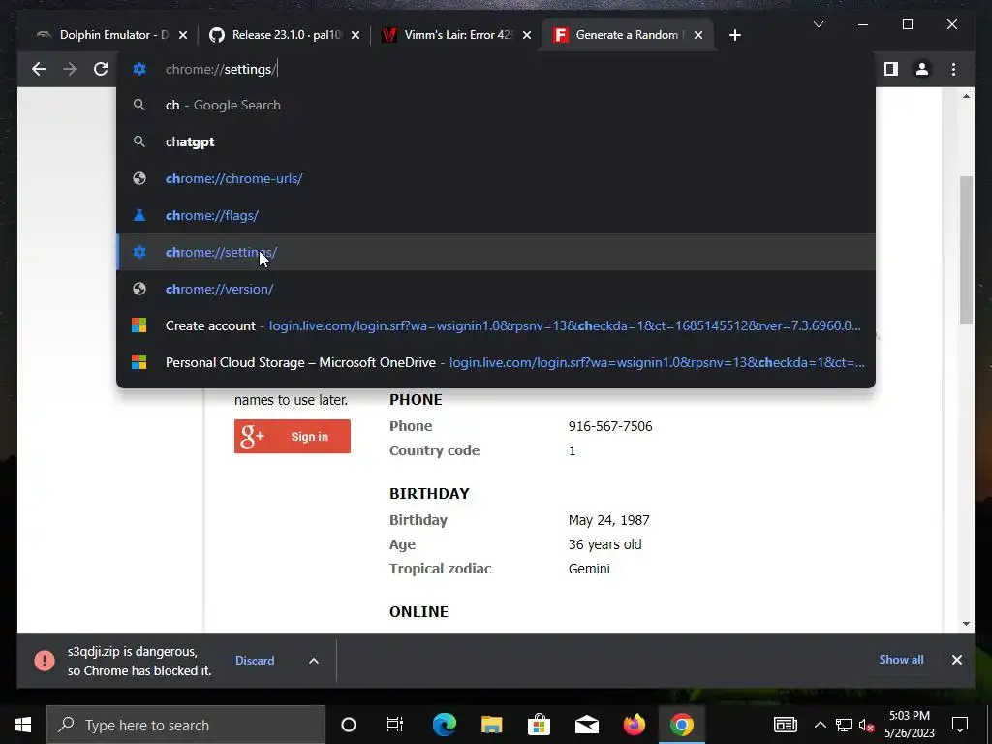Click the birthday value May 24, 1987

(x=608, y=520)
